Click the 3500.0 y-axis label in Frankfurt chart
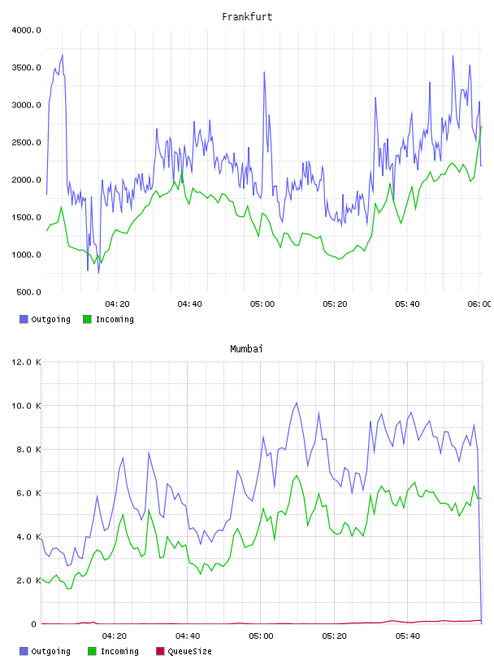 26,68
